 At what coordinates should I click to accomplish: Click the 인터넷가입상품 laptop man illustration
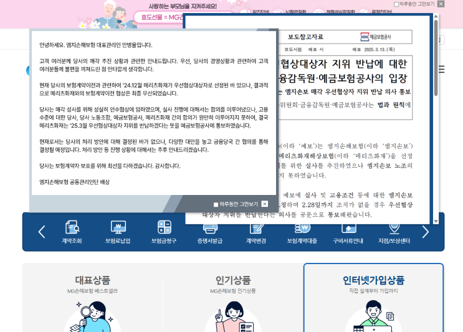coord(373,316)
